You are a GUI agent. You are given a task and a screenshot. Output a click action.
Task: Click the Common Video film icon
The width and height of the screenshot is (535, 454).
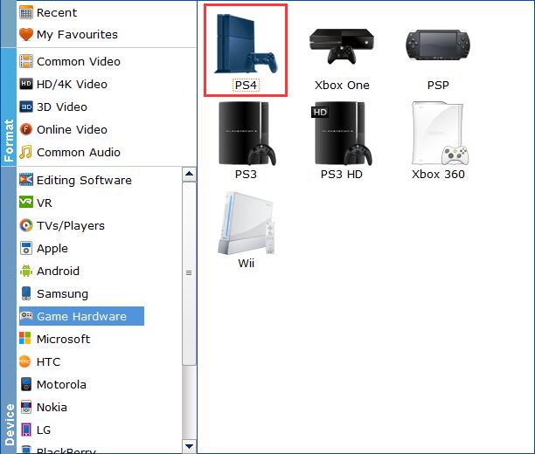click(x=26, y=61)
